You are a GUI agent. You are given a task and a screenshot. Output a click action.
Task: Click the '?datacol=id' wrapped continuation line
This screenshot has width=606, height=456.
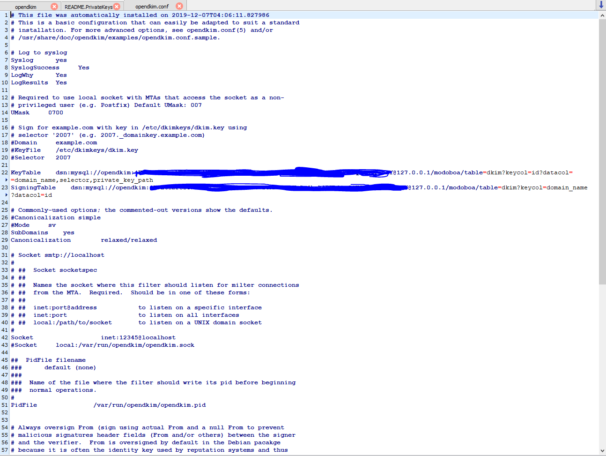pos(31,195)
